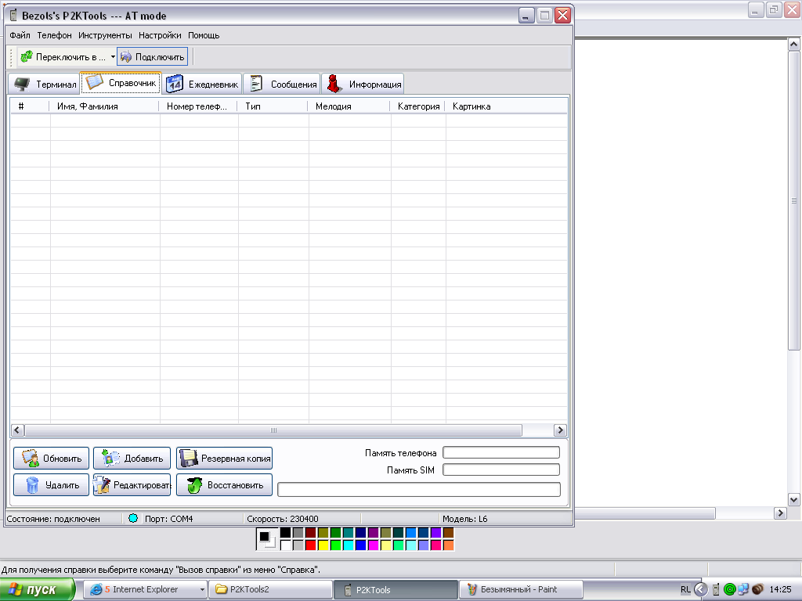Click the contact list left scroll arrow
Image resolution: width=802 pixels, height=601 pixels.
click(17, 430)
